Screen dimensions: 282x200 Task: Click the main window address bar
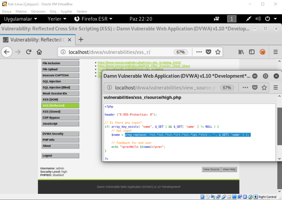tap(117, 52)
